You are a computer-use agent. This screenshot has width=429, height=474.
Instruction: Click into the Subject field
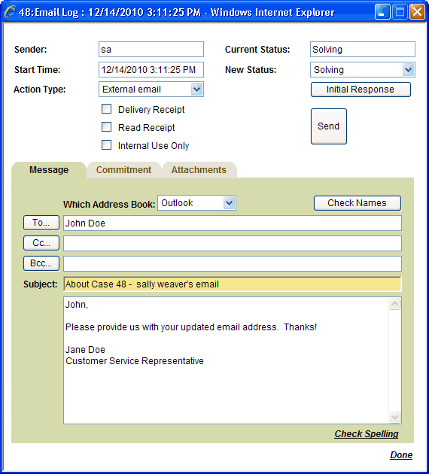coord(233,284)
